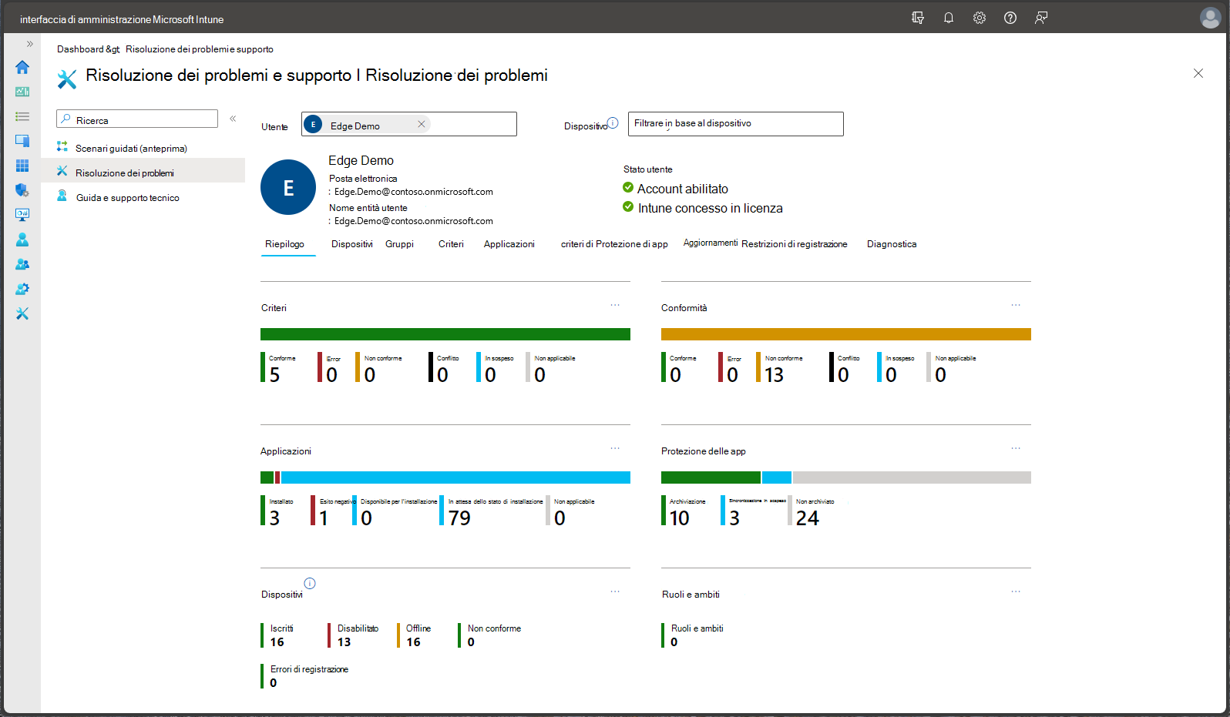Open help question mark in top bar
Screen dimensions: 1230x717
1010,18
